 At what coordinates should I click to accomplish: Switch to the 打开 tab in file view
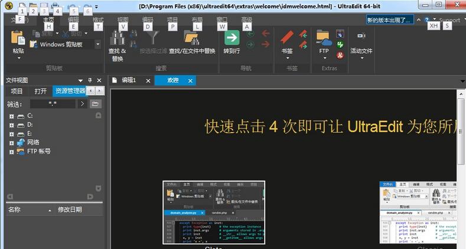[40, 91]
